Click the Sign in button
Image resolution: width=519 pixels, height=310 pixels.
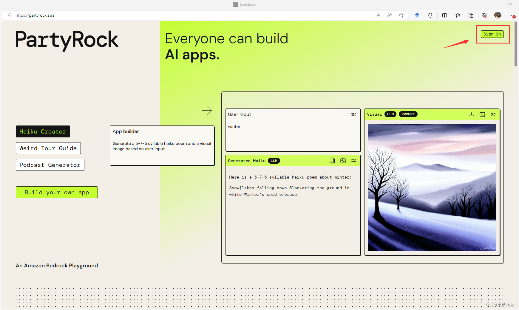[x=492, y=34]
